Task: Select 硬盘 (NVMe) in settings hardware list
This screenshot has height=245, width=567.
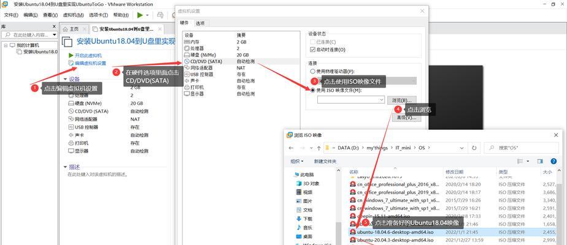Action: click(x=241, y=55)
